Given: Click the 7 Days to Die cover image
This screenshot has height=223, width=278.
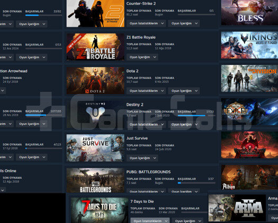Looking at the screenshot, I should 100,210.
